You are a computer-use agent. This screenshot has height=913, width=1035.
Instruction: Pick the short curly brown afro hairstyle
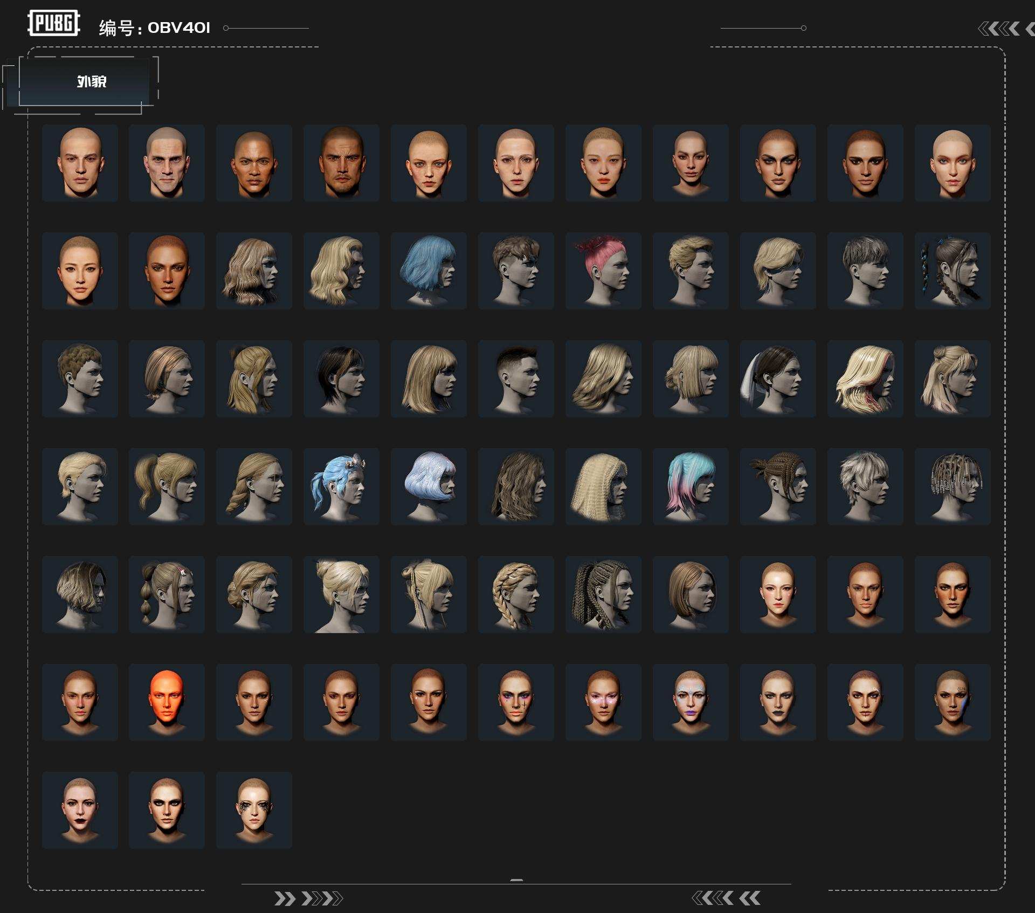click(x=80, y=379)
